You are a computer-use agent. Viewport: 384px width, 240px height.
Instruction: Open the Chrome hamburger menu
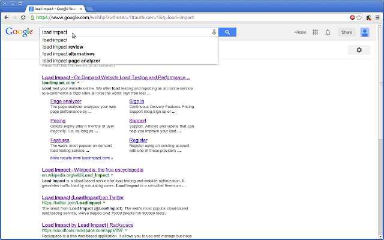pos(377,17)
